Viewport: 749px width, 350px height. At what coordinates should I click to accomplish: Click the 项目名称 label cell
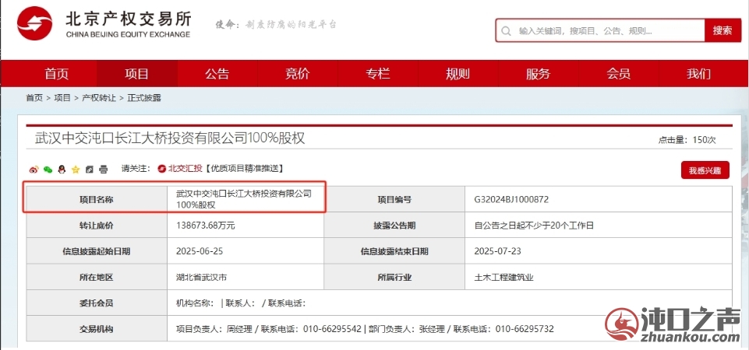tap(97, 199)
